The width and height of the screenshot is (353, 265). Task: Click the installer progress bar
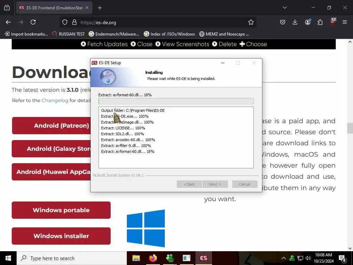pyautogui.click(x=176, y=101)
